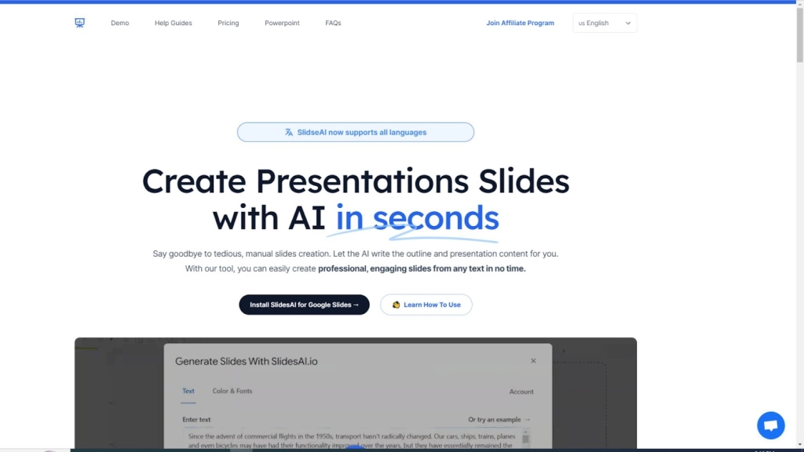Open the Powerpoint nav item
This screenshot has width=804, height=452.
[x=282, y=23]
